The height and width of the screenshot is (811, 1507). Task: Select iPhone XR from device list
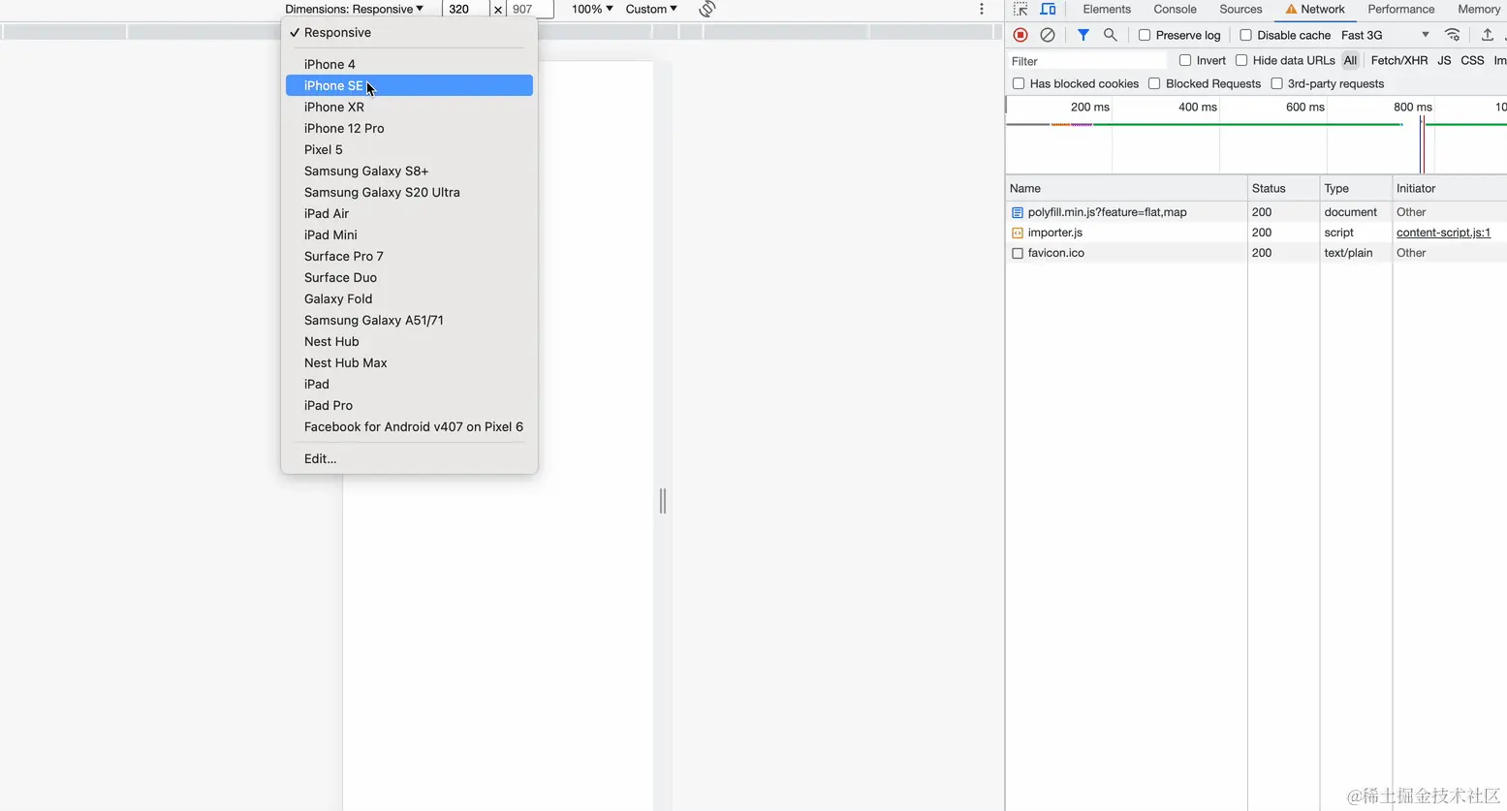point(409,107)
